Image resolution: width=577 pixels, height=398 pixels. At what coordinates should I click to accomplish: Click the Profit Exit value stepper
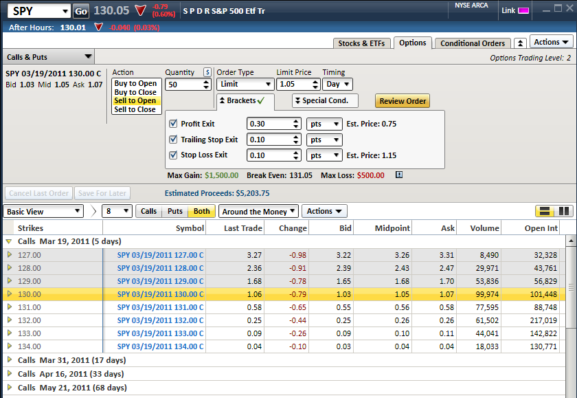[296, 124]
